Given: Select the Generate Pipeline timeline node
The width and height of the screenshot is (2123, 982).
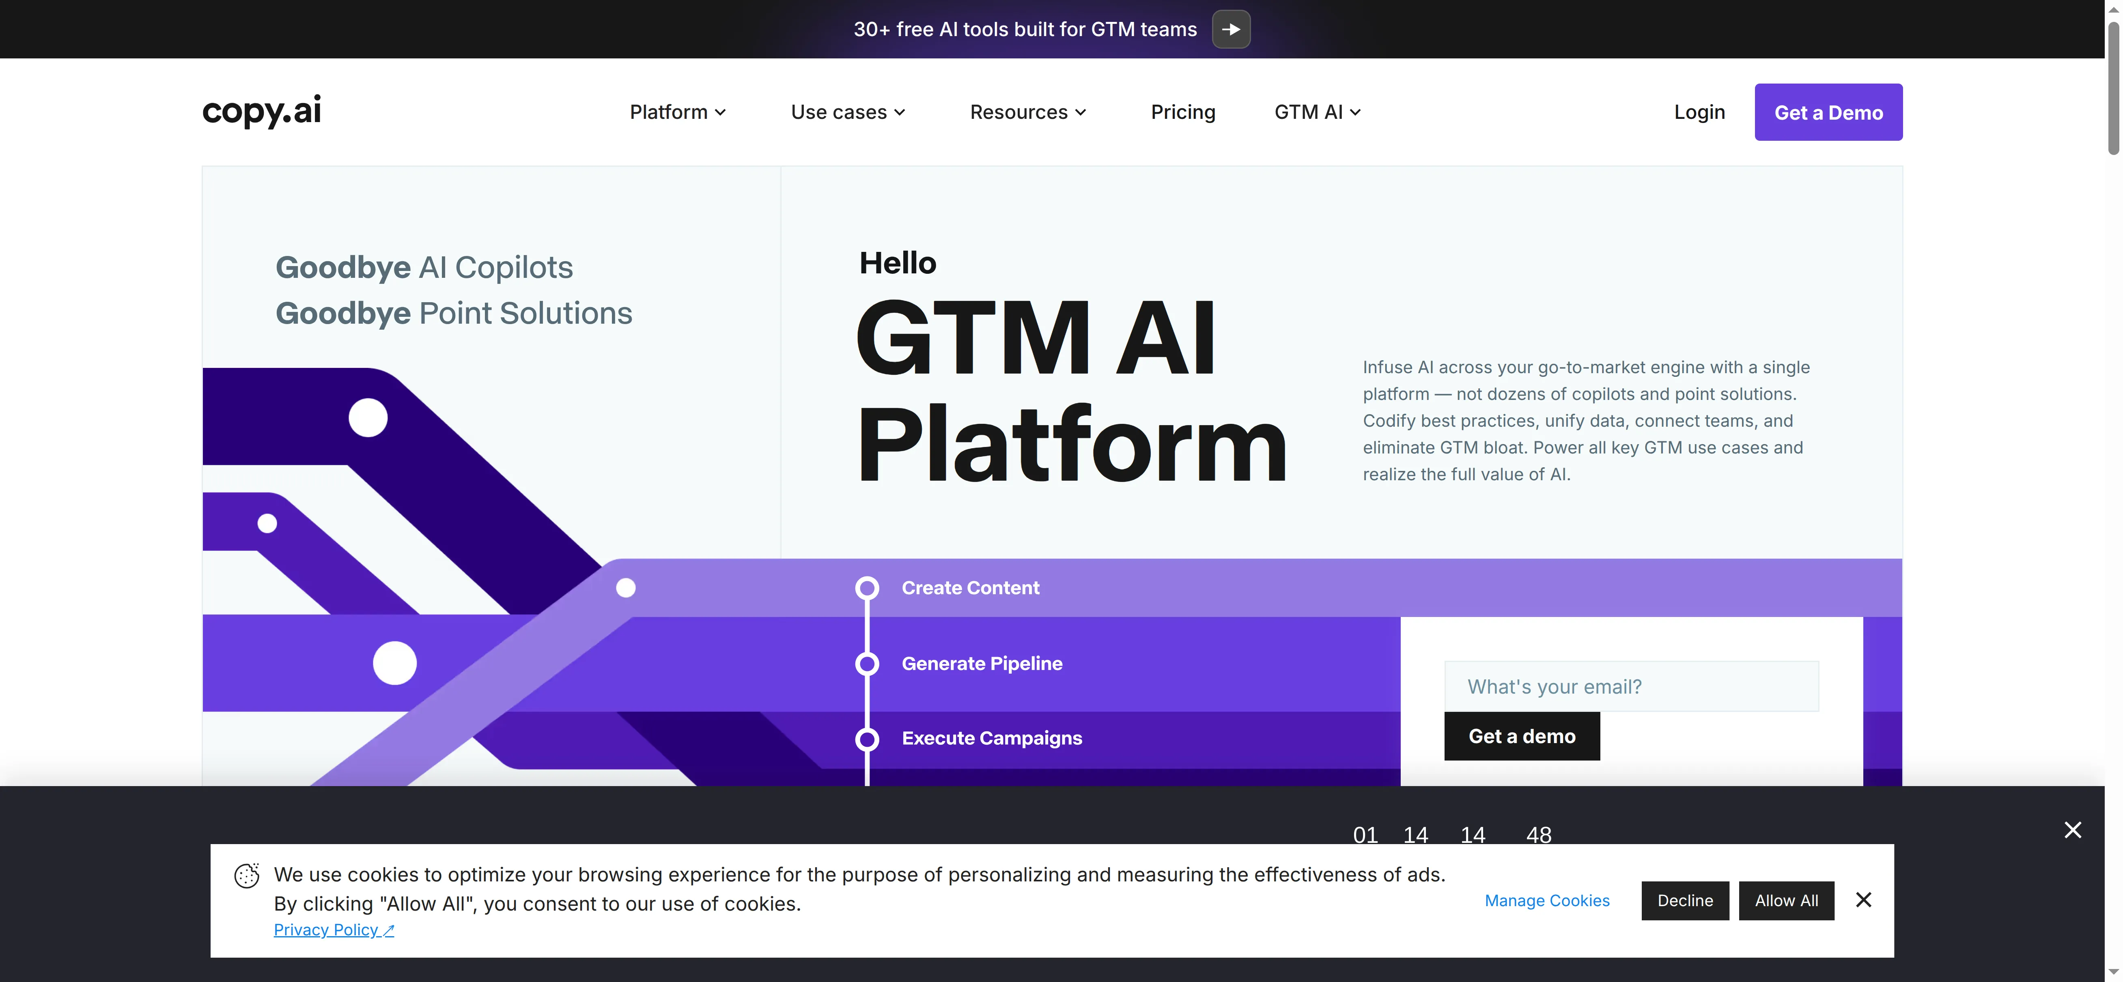Looking at the screenshot, I should 867,663.
